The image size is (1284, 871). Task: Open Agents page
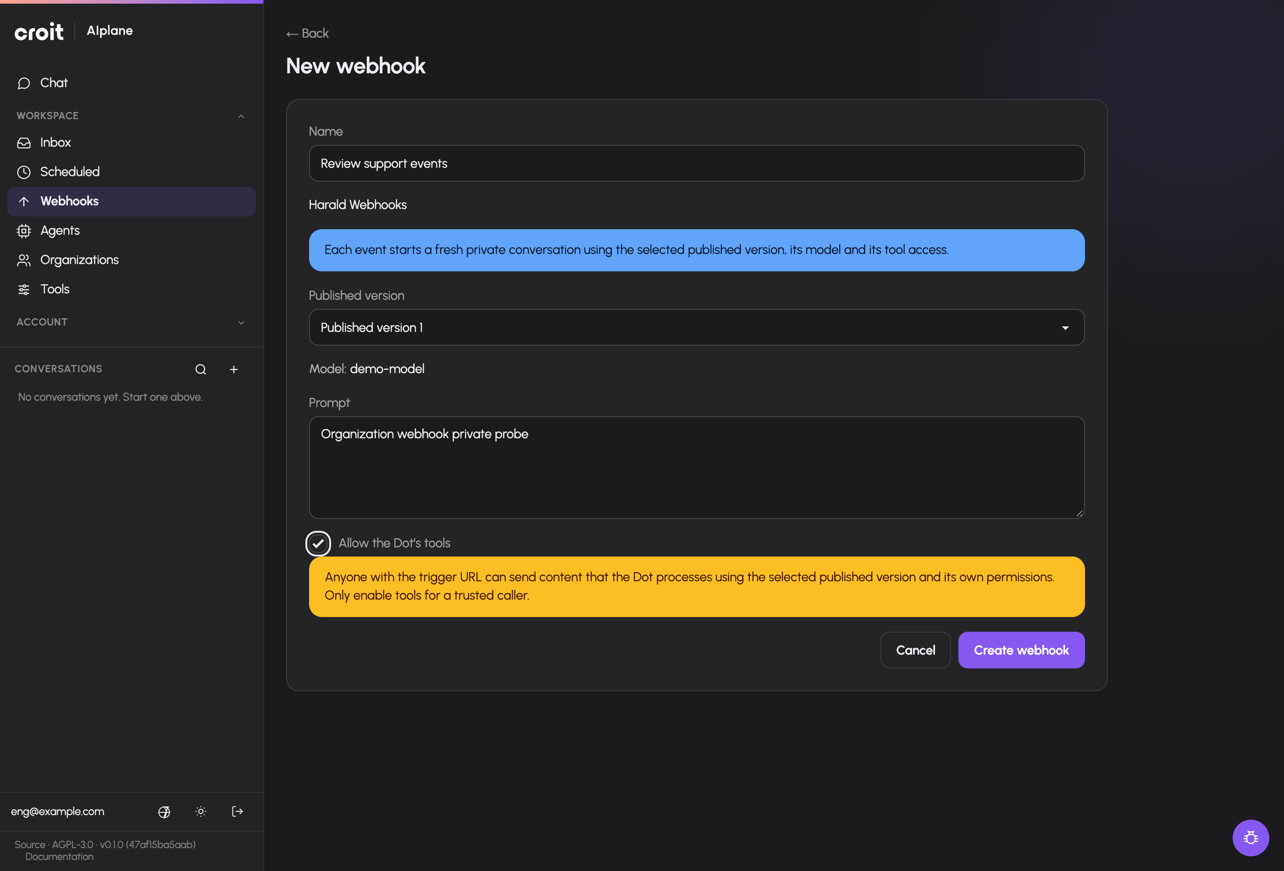132,230
